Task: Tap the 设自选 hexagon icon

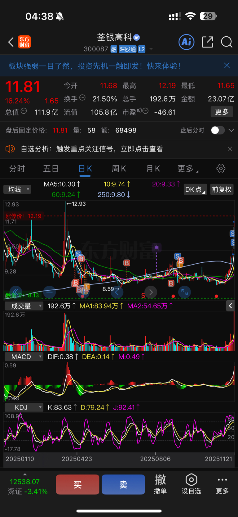Action: (191, 480)
